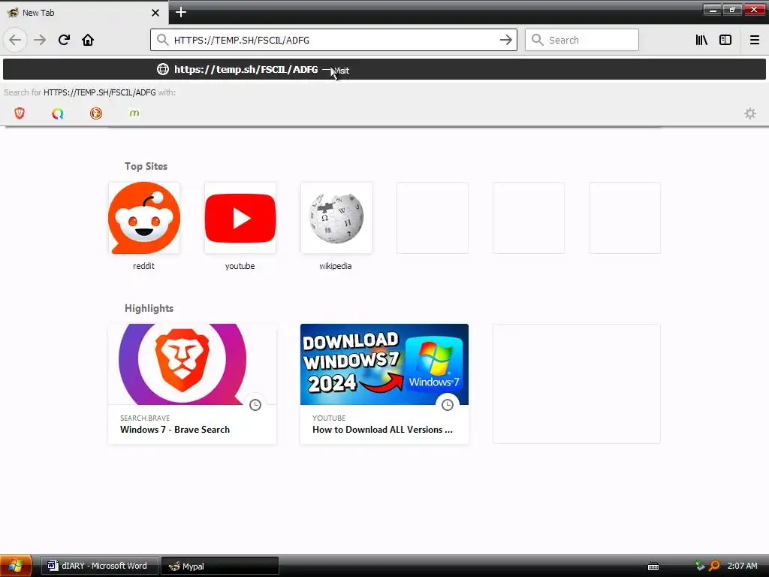The image size is (769, 577).
Task: Open the Windows Start button
Action: pos(16,566)
